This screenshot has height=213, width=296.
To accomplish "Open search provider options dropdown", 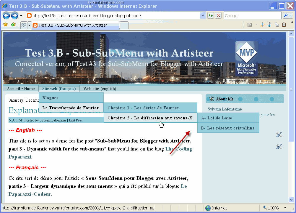I will 291,15.
